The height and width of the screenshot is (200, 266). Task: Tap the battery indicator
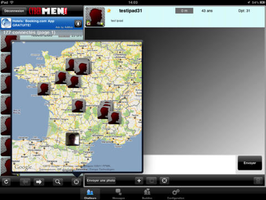[263, 2]
